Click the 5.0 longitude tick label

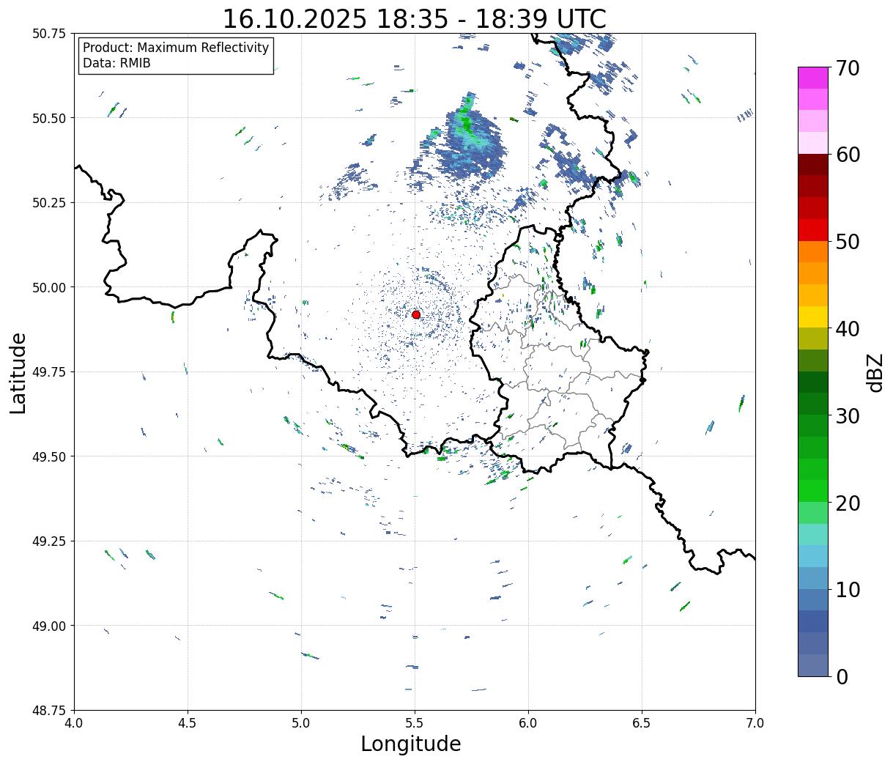point(301,723)
